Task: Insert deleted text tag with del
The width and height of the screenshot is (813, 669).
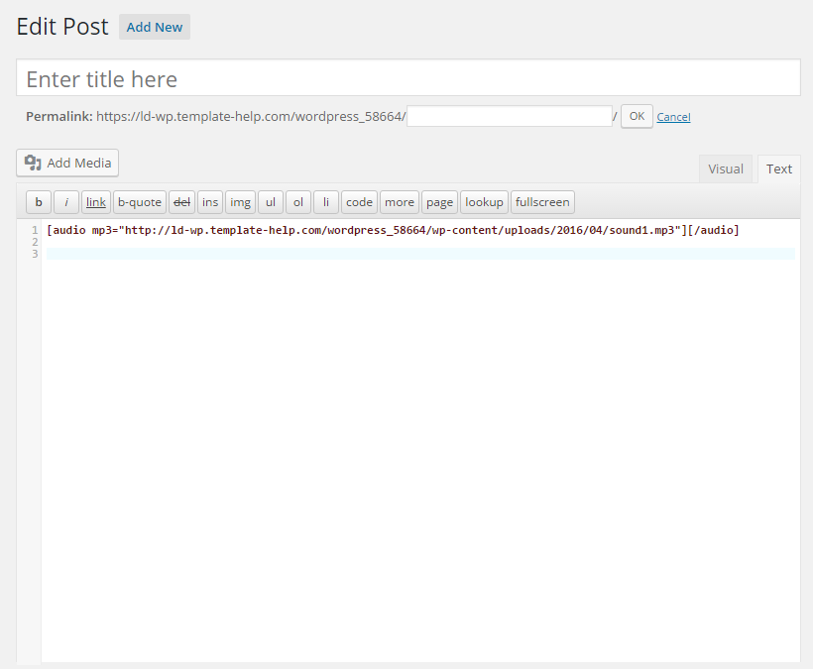Action: pyautogui.click(x=181, y=202)
